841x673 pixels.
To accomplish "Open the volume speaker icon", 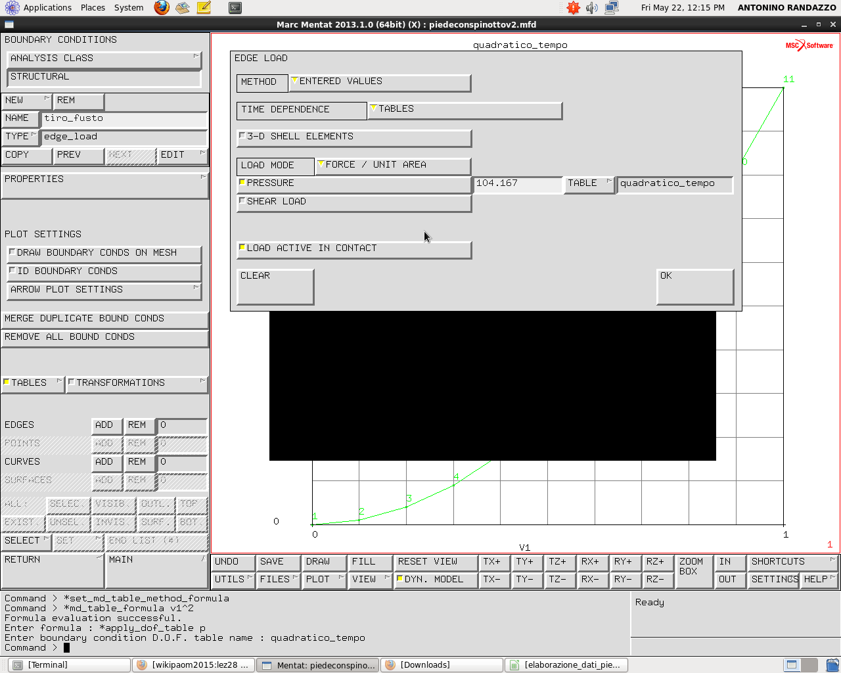I will pos(592,8).
